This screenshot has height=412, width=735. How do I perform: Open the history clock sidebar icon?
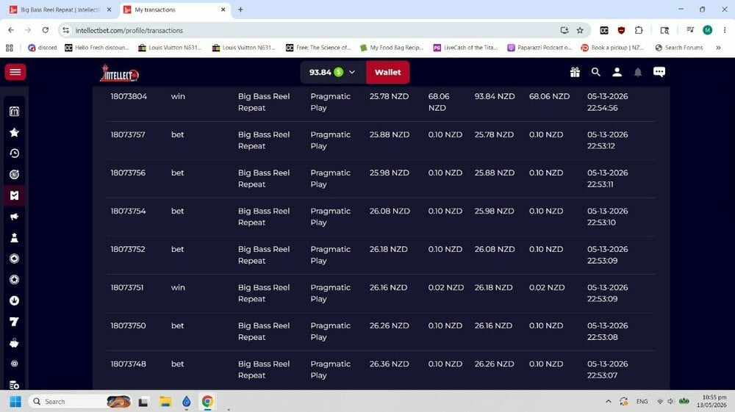[x=15, y=153]
